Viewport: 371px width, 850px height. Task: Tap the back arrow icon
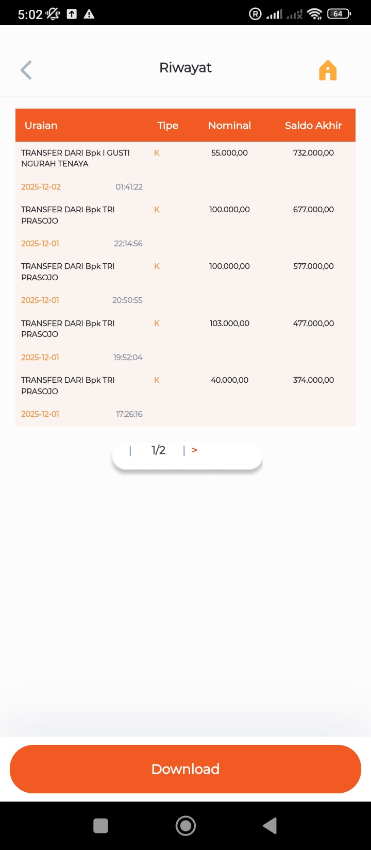tap(26, 70)
